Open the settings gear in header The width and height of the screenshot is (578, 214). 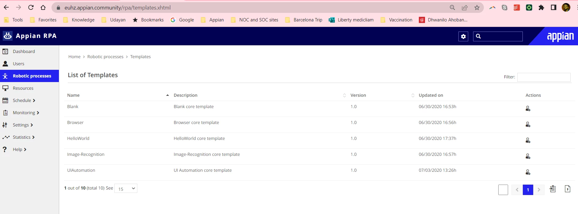(463, 36)
